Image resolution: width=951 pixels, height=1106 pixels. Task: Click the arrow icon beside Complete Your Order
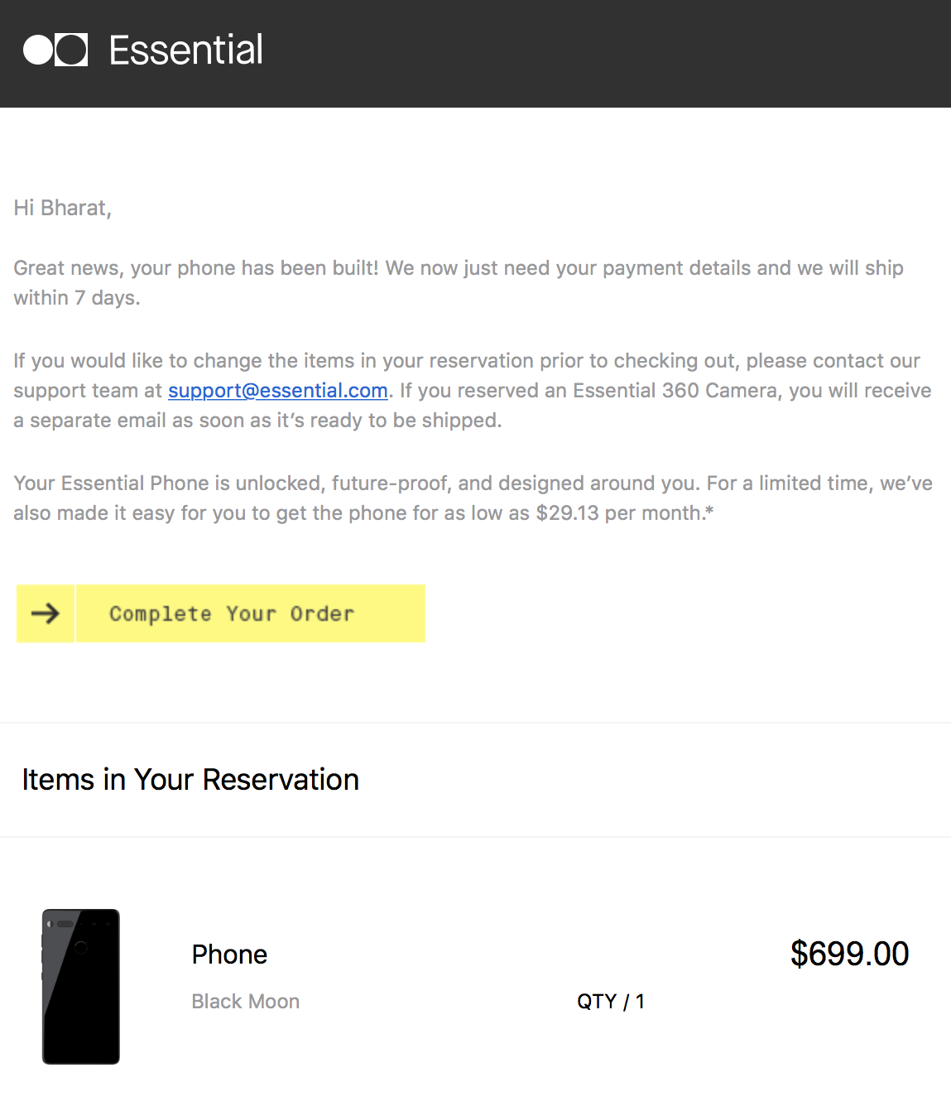pyautogui.click(x=46, y=613)
